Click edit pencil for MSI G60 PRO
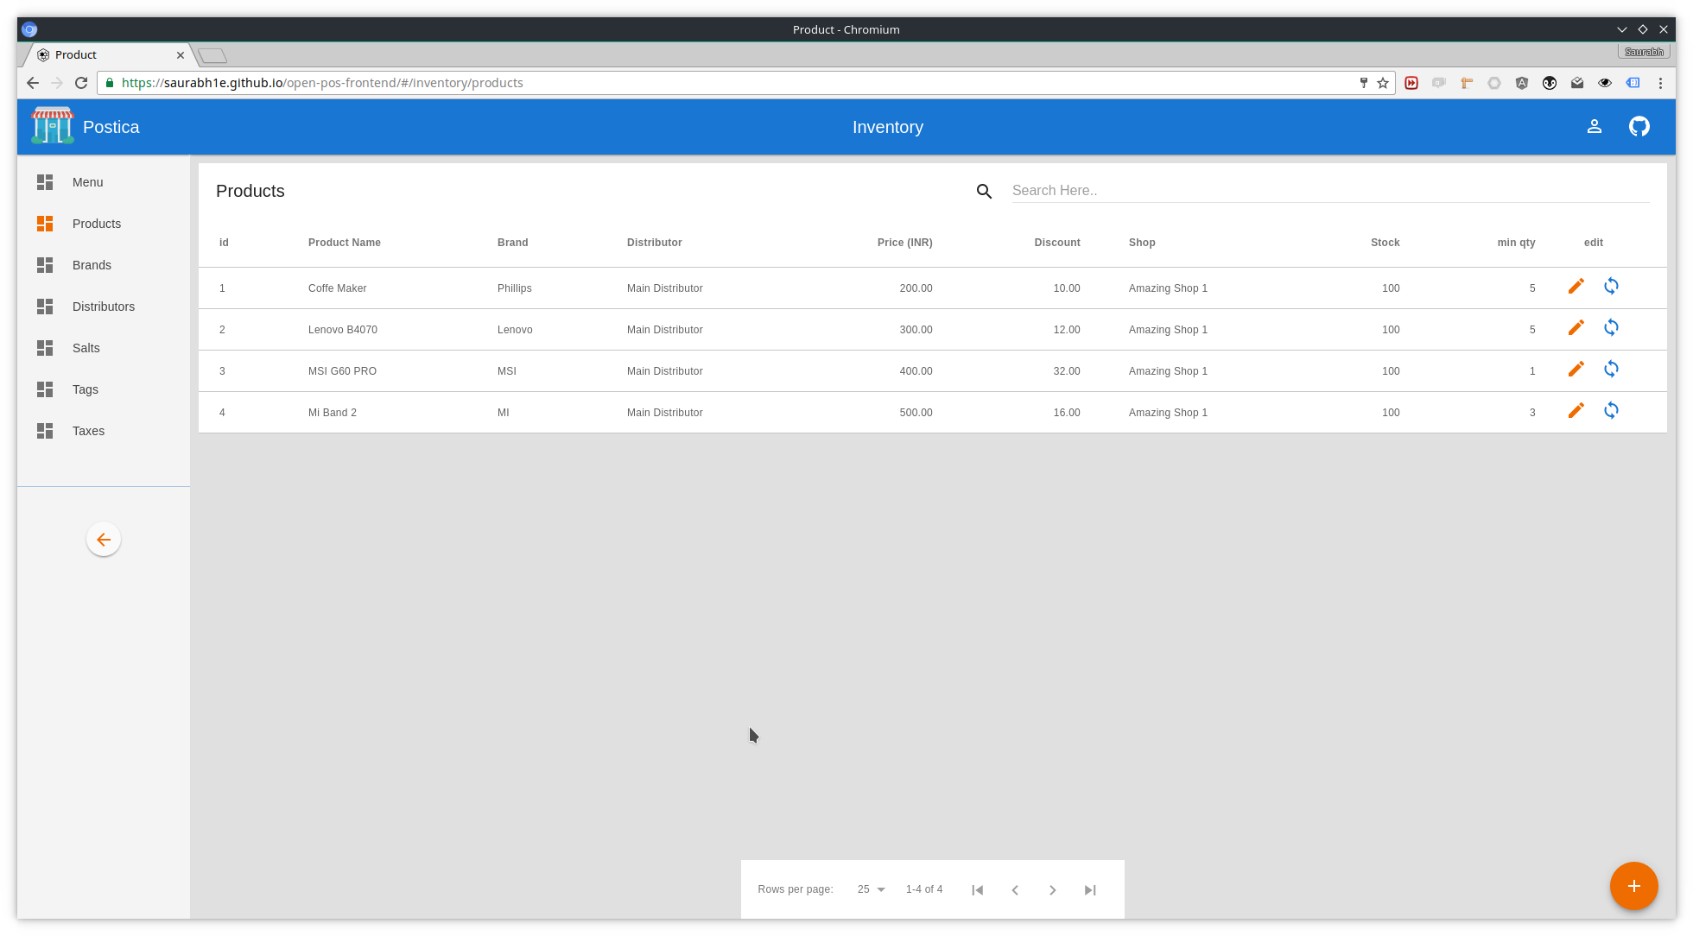This screenshot has width=1693, height=936. [1576, 369]
